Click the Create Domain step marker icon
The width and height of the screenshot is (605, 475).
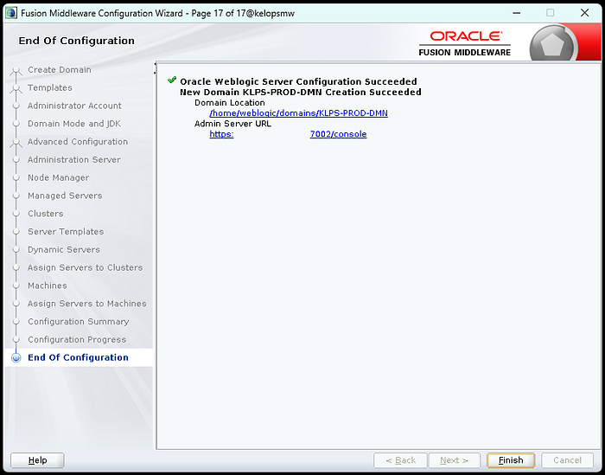click(16, 70)
